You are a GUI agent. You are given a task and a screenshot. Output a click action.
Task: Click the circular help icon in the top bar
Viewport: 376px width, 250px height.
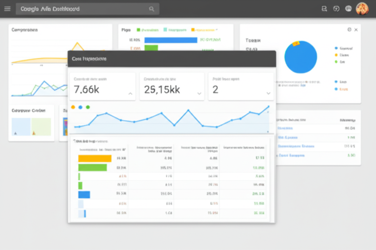[x=336, y=9]
